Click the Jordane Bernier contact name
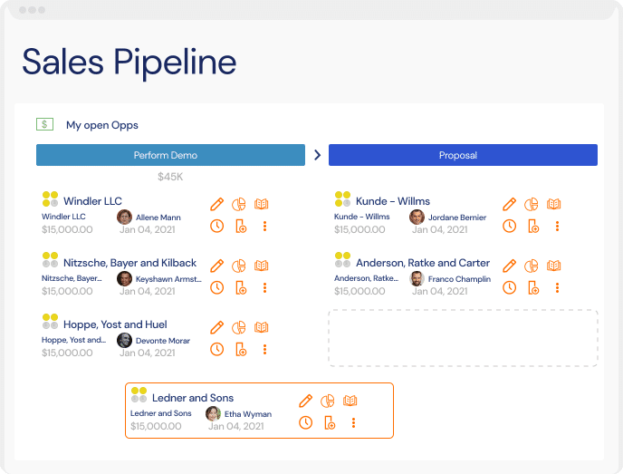Viewport: 623px width, 474px height. click(x=457, y=218)
